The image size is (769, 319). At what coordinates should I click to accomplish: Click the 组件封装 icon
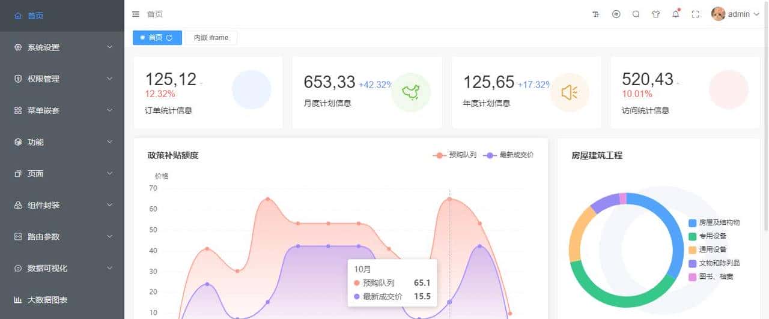click(18, 205)
